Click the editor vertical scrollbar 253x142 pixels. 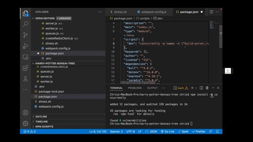tap(221, 36)
